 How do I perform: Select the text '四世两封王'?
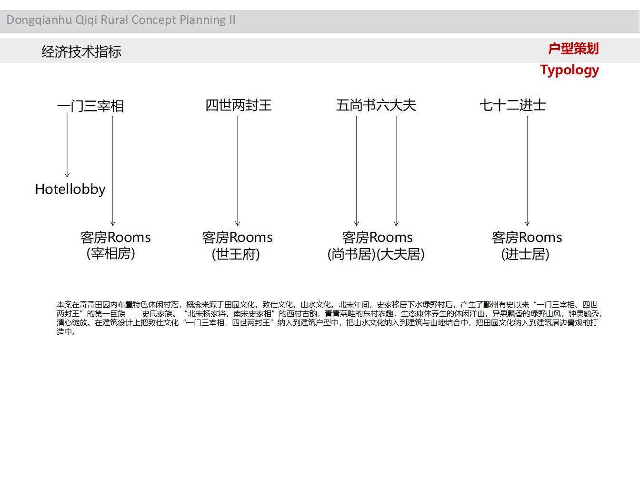pos(239,105)
